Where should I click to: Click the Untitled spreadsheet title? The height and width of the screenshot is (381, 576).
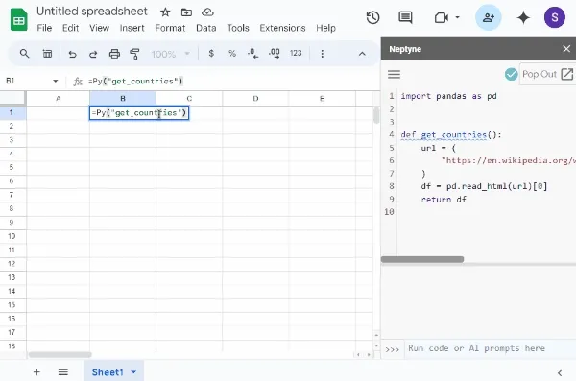pos(92,12)
